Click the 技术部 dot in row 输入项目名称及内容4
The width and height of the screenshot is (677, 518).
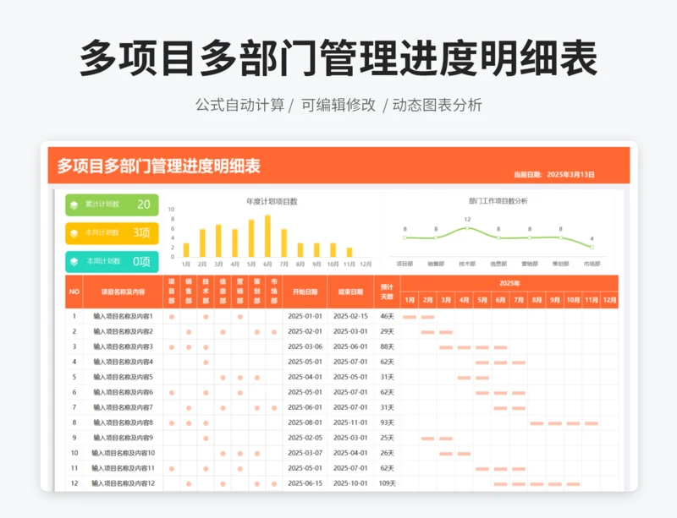point(206,363)
